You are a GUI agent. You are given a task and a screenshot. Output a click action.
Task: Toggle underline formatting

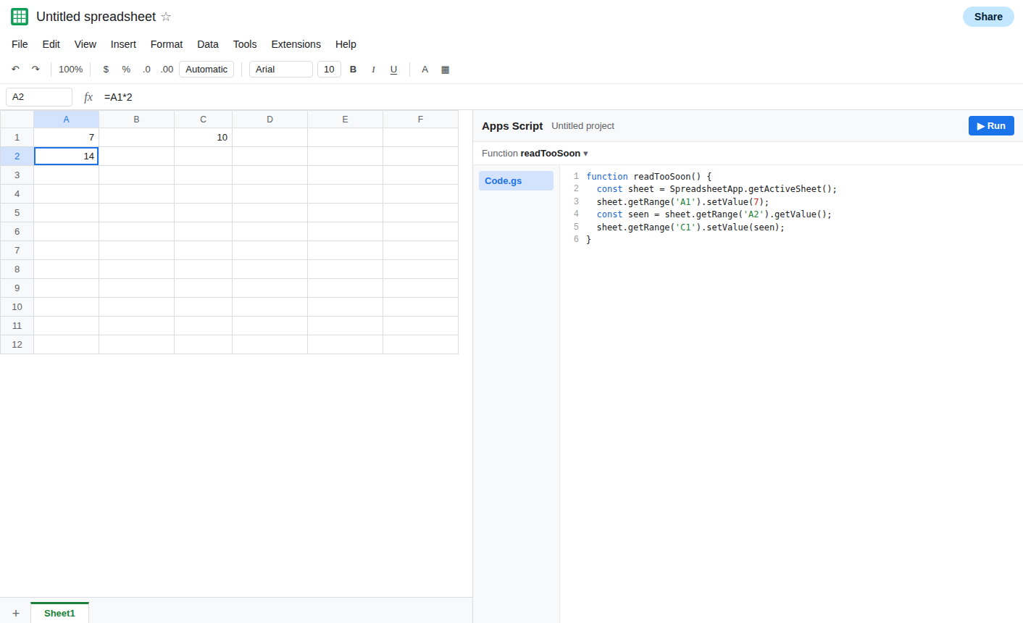(393, 70)
